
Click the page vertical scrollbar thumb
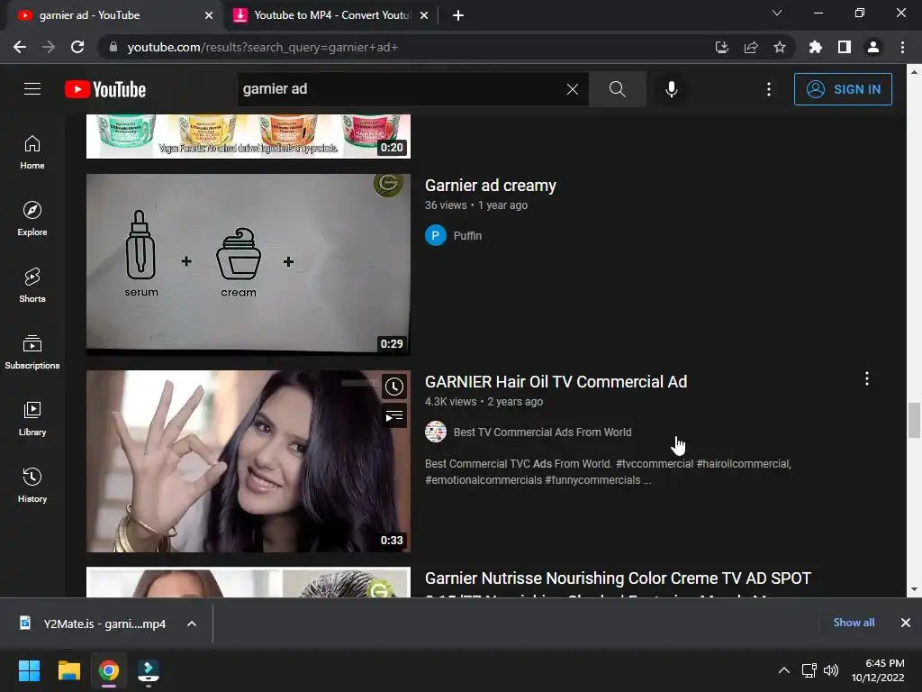tap(914, 420)
